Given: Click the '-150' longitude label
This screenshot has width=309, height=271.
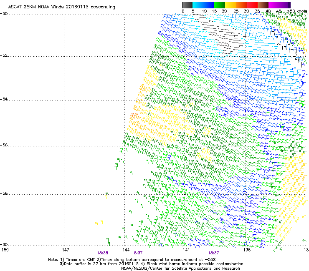Looking at the screenshot, I should [x=4, y=250].
